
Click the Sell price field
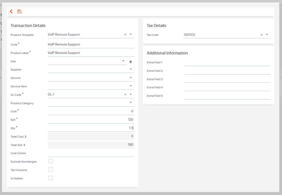click(x=91, y=120)
